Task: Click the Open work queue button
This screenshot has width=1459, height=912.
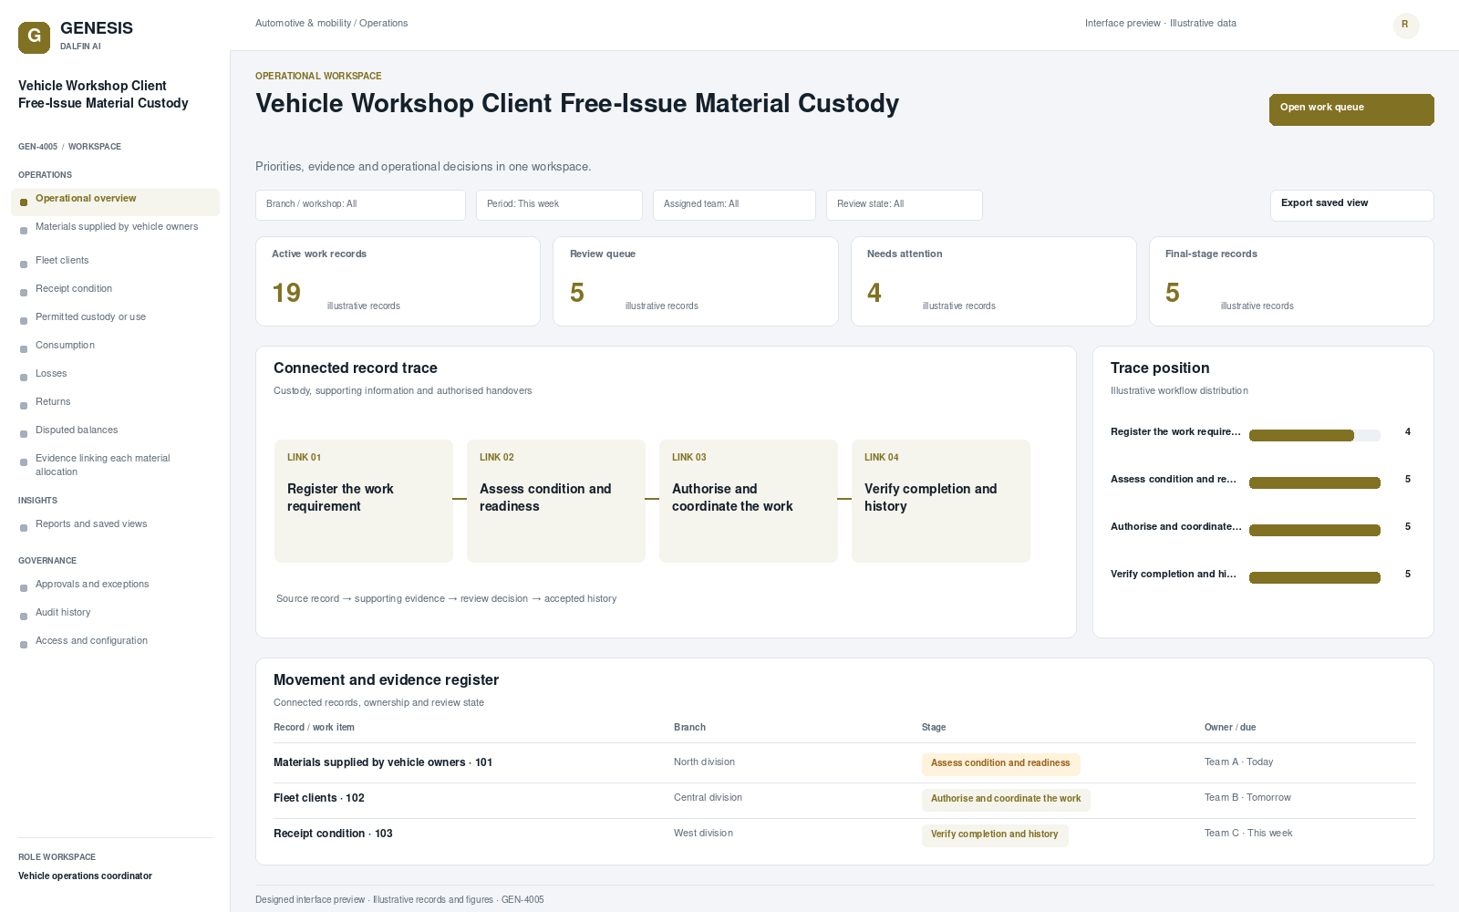Action: point(1351,109)
